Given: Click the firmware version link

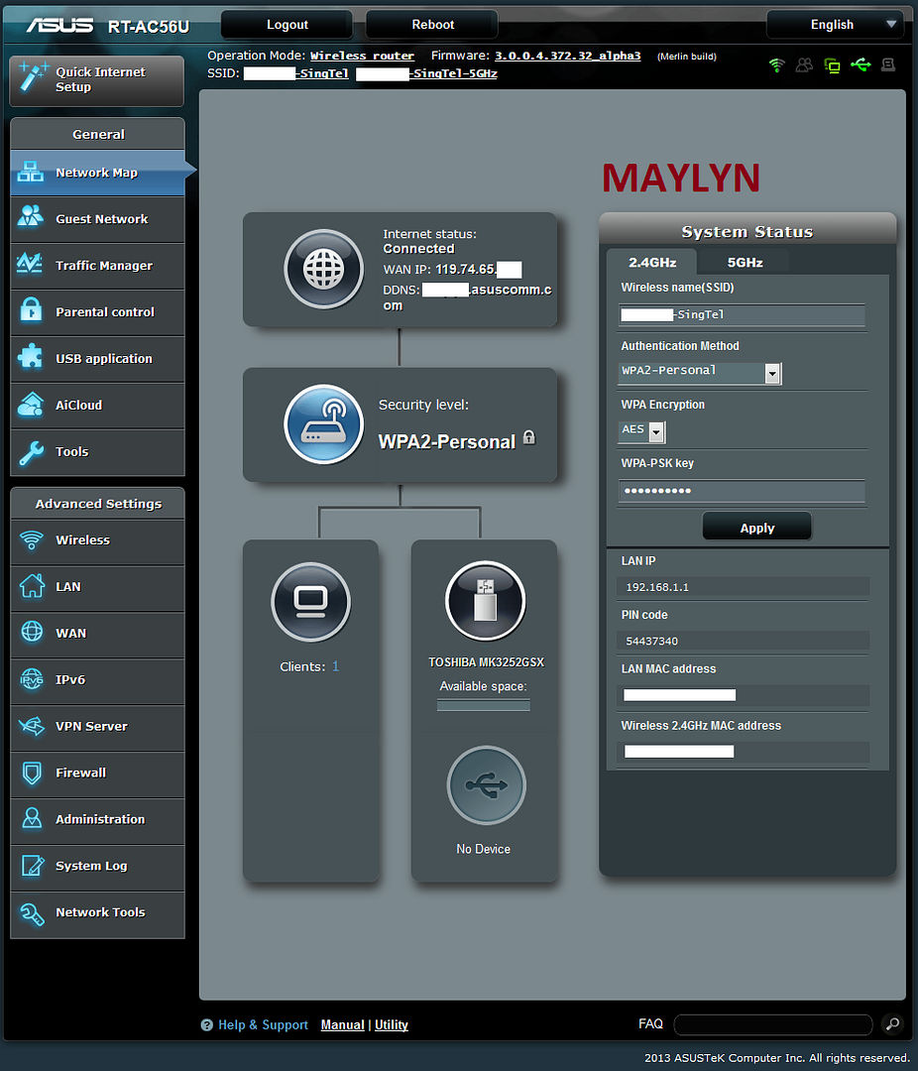Looking at the screenshot, I should pos(567,57).
